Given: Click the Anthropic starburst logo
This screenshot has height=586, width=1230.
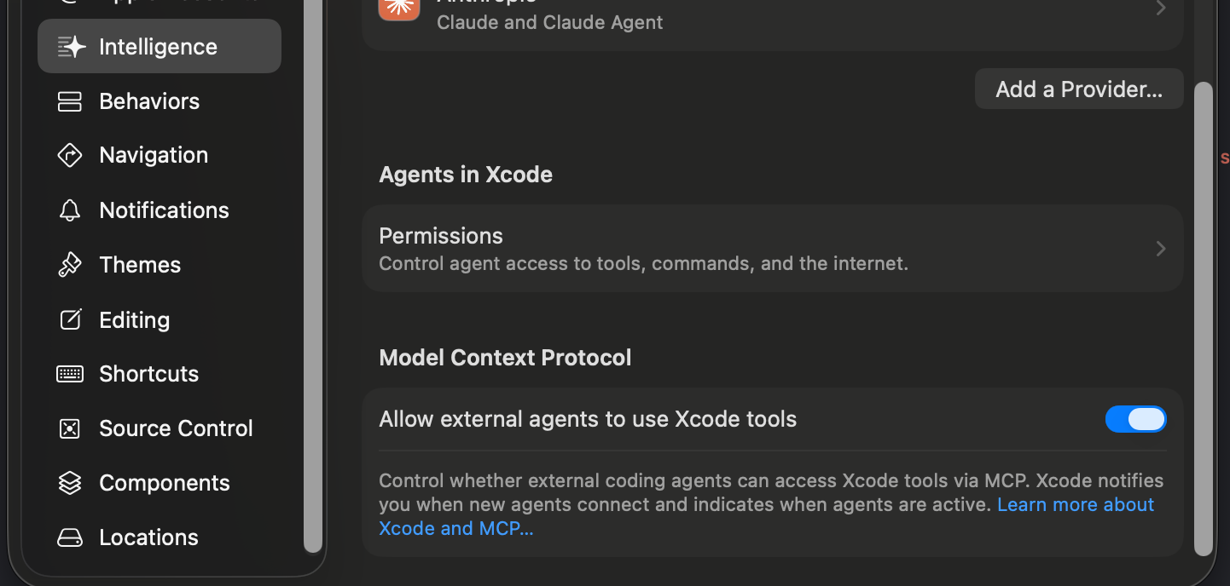Looking at the screenshot, I should (398, 10).
